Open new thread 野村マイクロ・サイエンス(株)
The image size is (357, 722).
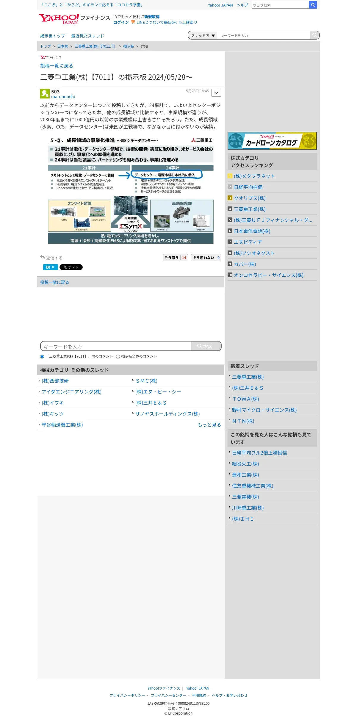[264, 410]
